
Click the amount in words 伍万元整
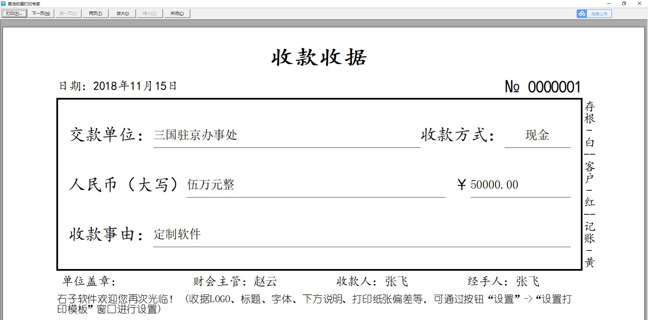tap(211, 185)
